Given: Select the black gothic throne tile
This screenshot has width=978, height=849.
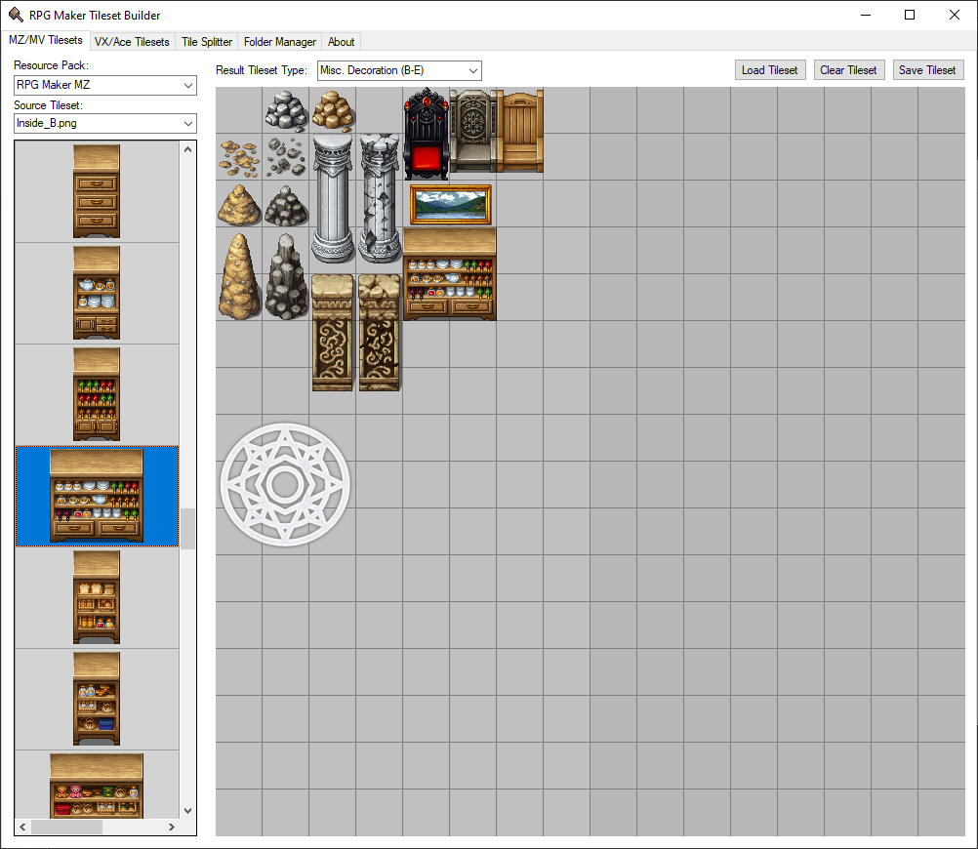Looking at the screenshot, I should (x=426, y=132).
